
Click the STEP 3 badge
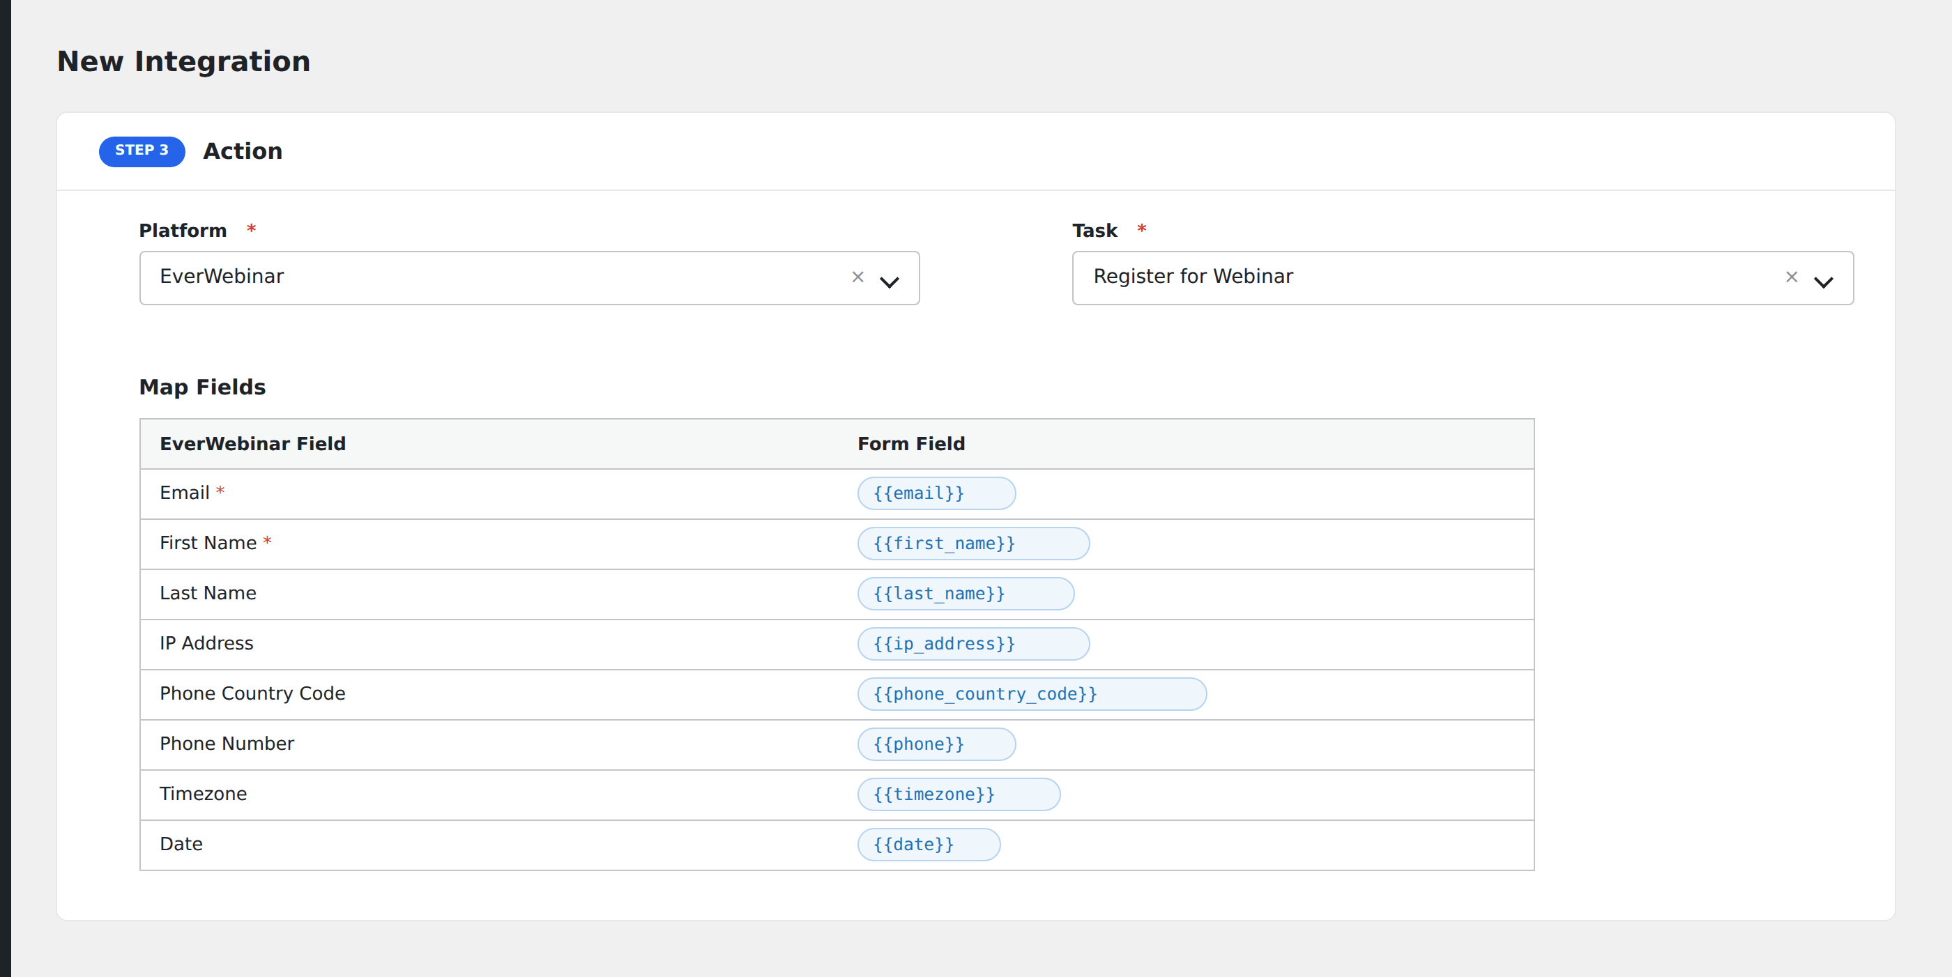[x=142, y=151]
